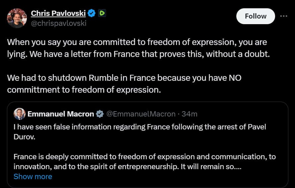Click the 'We had to shutdown Rumble' line
Image resolution: width=295 pixels, height=188 pixels.
124,78
